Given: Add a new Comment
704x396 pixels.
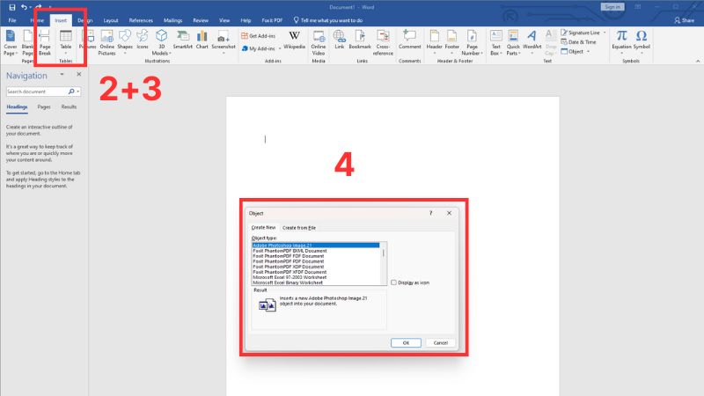Looking at the screenshot, I should tap(409, 40).
